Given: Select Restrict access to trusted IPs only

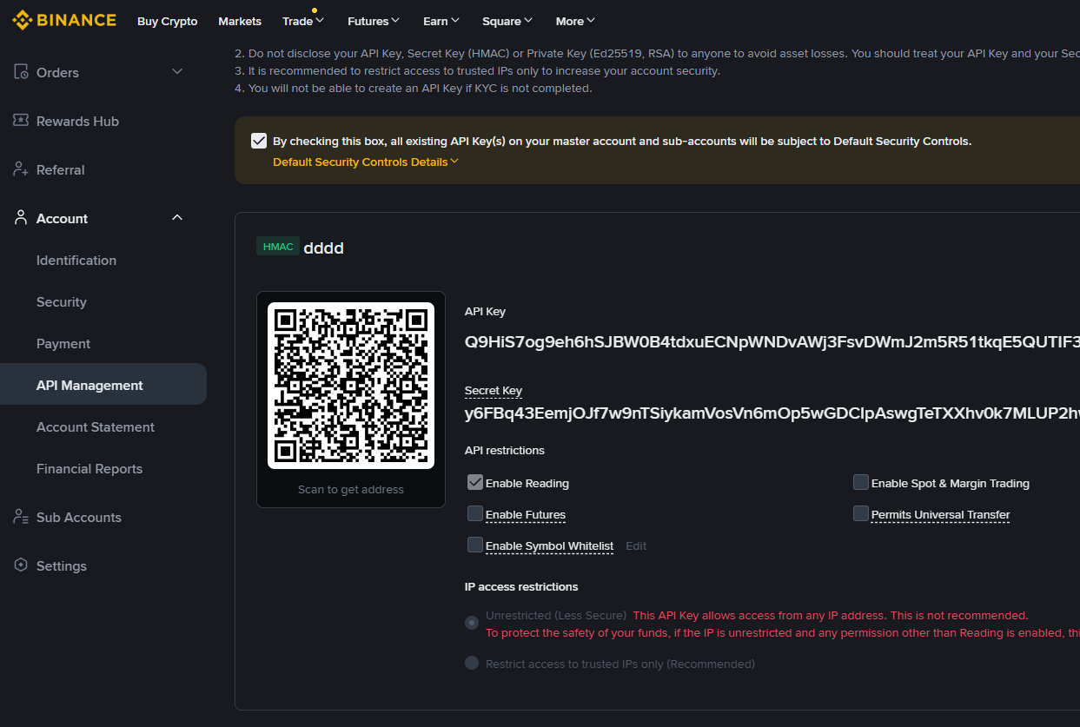Looking at the screenshot, I should tap(472, 664).
